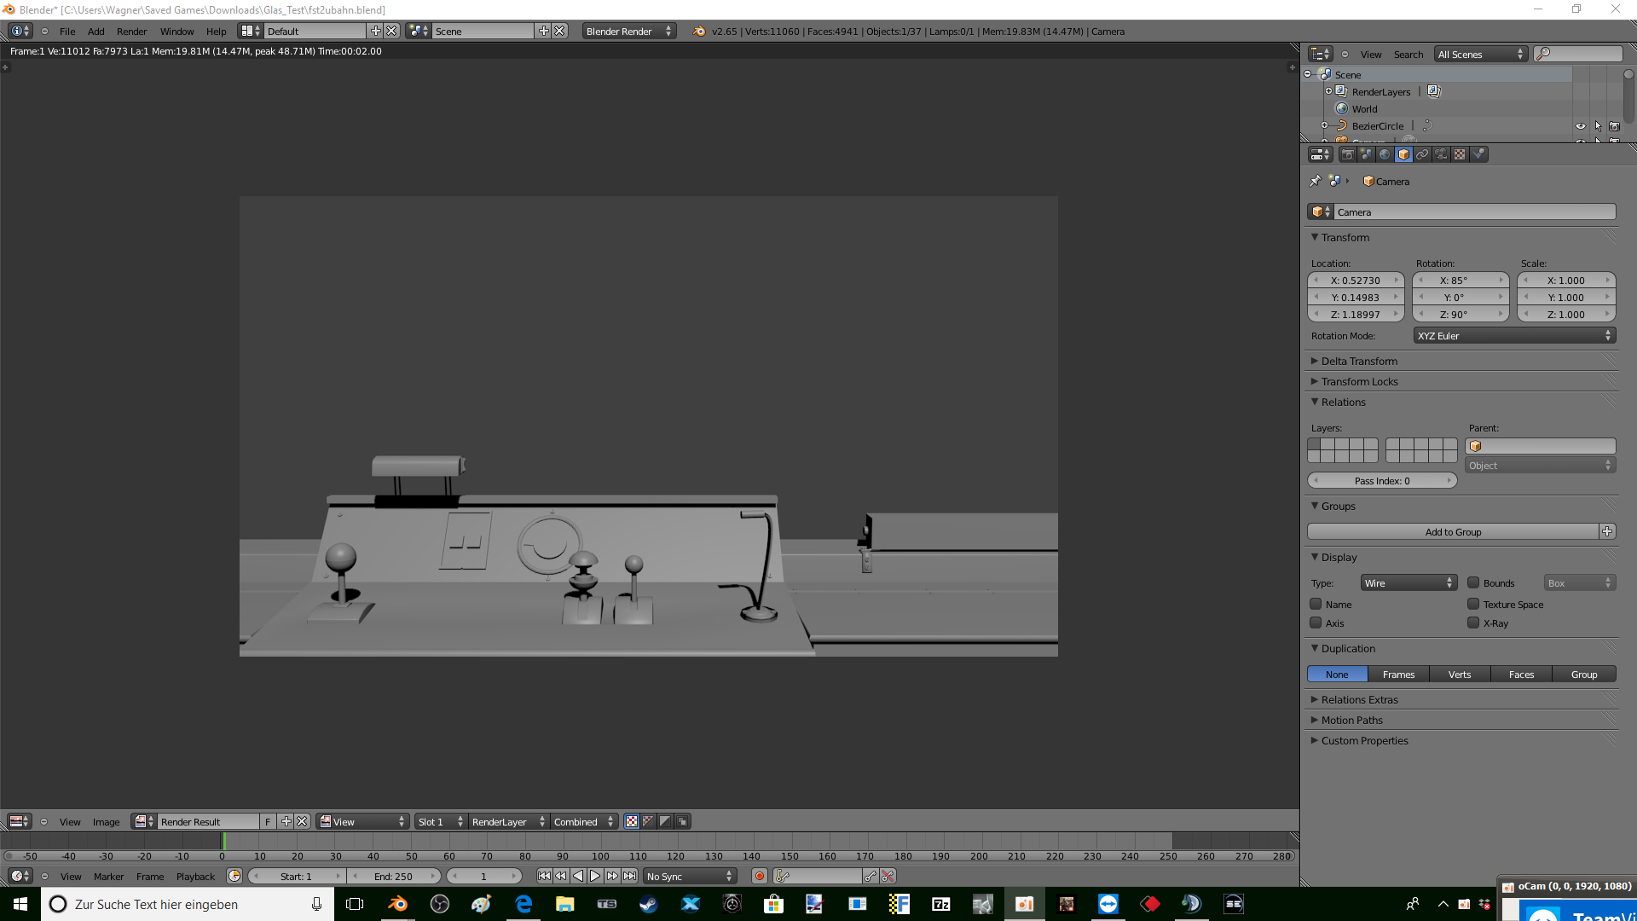The image size is (1637, 921).
Task: Open the World properties tab
Action: pyautogui.click(x=1385, y=154)
